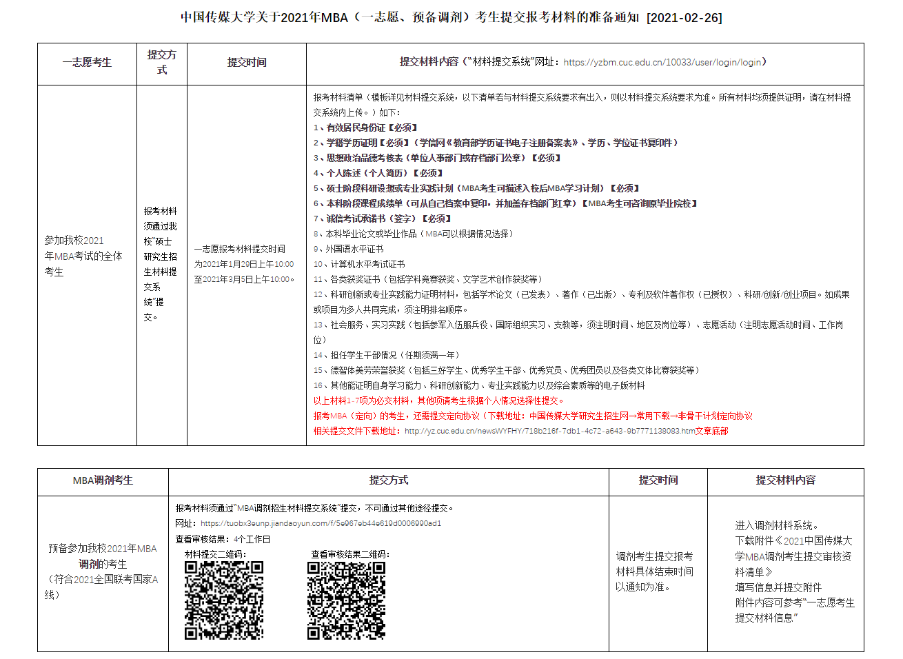Viewport: 903px width, 659px height.
Task: Click list item 4 个人陈述
Action: [x=378, y=173]
